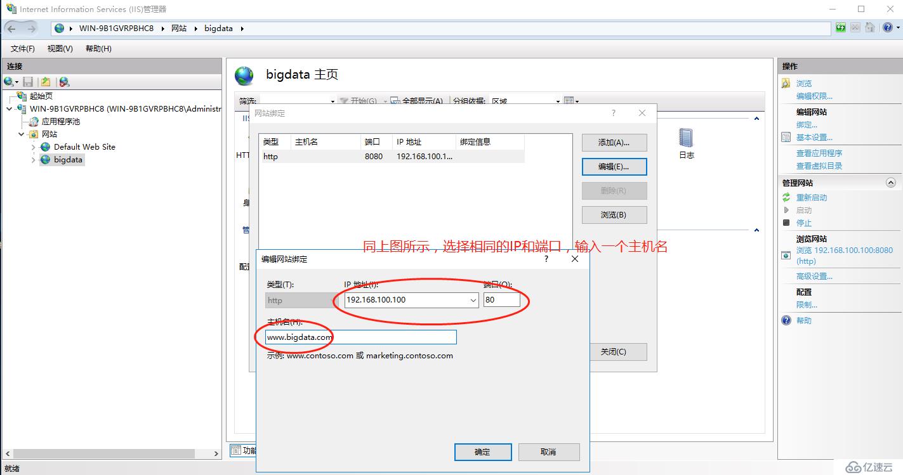This screenshot has height=475, width=903.
Task: Click the 绑定信息 column header
Action: click(x=490, y=141)
